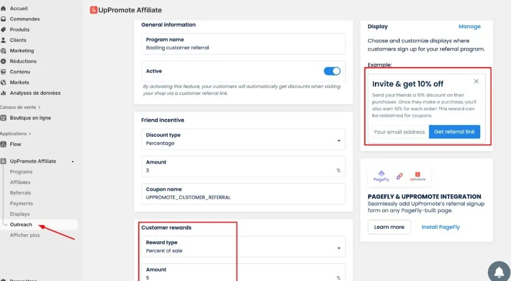Open the Produits menu item
Viewport: 511px width, 281px height.
pos(19,30)
